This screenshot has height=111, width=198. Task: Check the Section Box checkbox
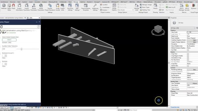coord(188,66)
